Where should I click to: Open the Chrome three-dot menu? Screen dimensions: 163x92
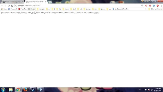[x=161, y=6]
